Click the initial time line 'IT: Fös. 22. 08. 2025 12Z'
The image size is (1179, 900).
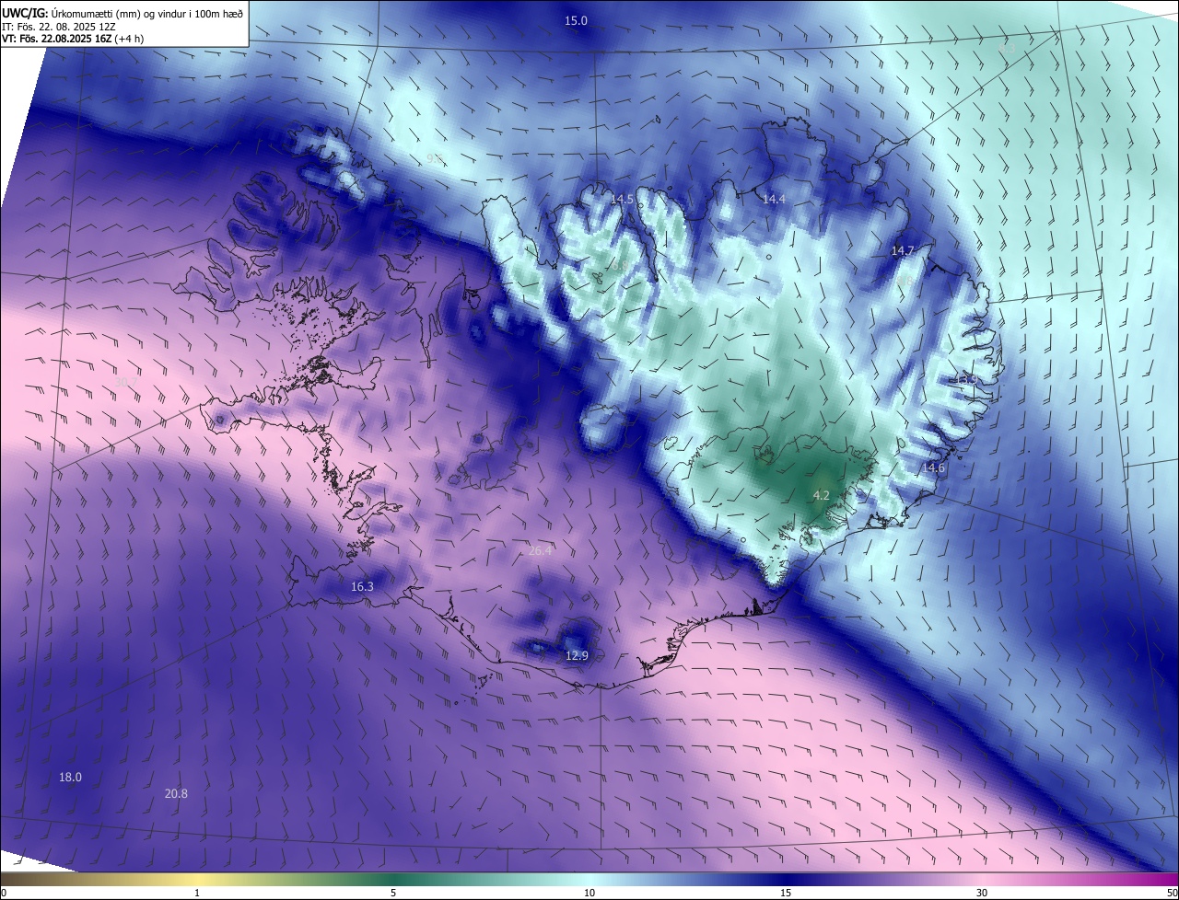click(59, 27)
